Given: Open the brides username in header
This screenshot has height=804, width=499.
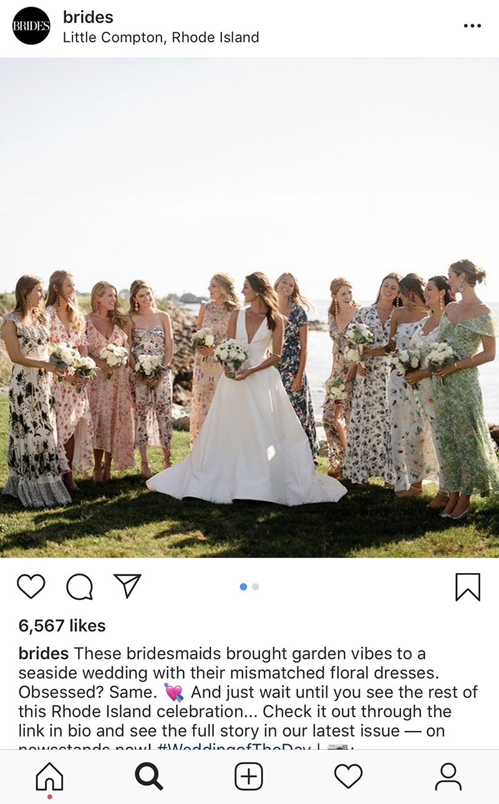Looking at the screenshot, I should tap(88, 17).
